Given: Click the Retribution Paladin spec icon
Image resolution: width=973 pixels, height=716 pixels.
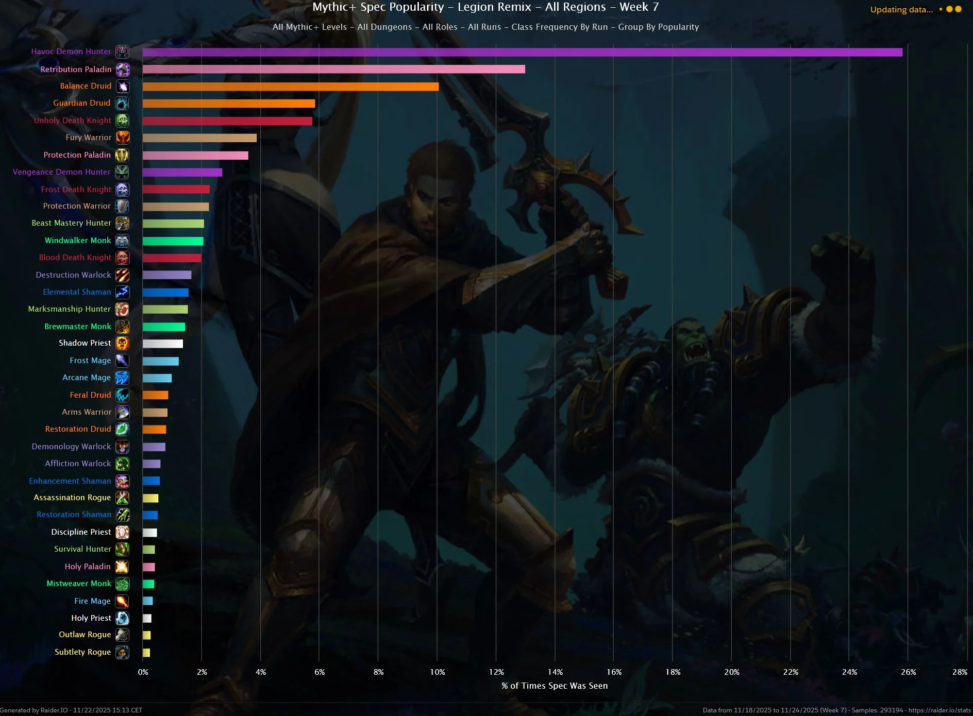Looking at the screenshot, I should point(122,69).
